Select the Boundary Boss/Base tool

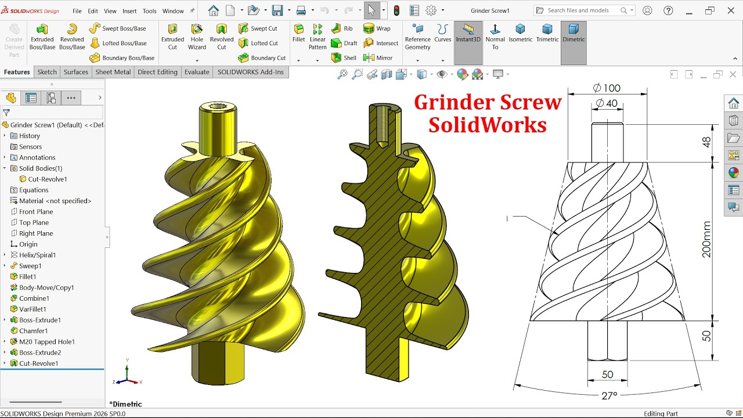tap(122, 58)
